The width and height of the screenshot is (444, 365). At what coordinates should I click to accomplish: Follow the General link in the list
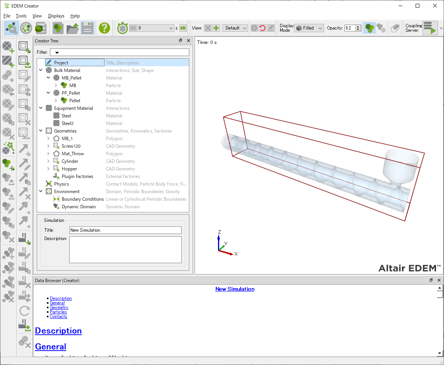coord(57,303)
